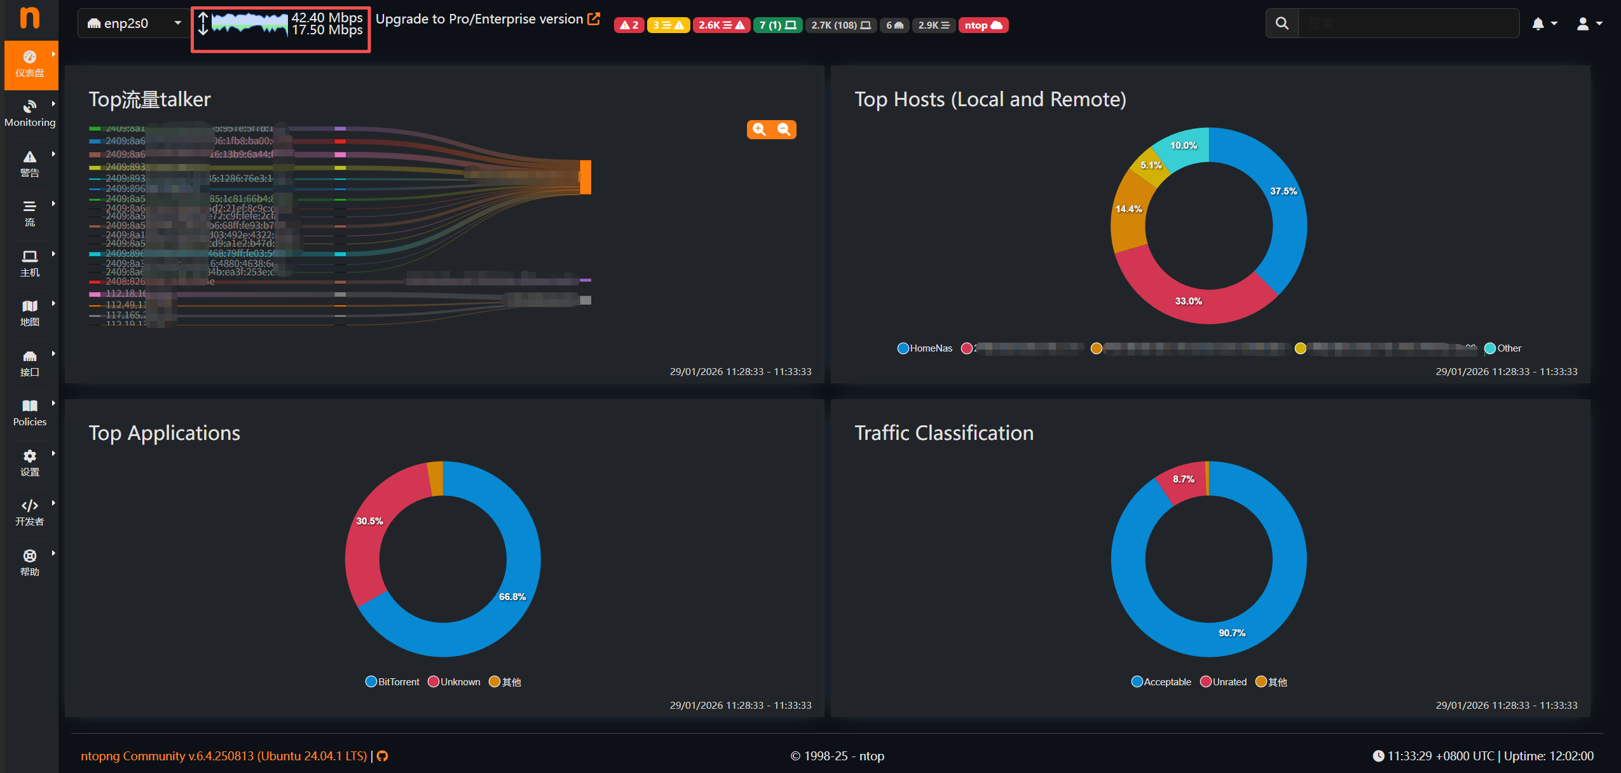Image resolution: width=1621 pixels, height=773 pixels.
Task: Open the Developer (开发者) sidebar icon
Action: pos(30,512)
